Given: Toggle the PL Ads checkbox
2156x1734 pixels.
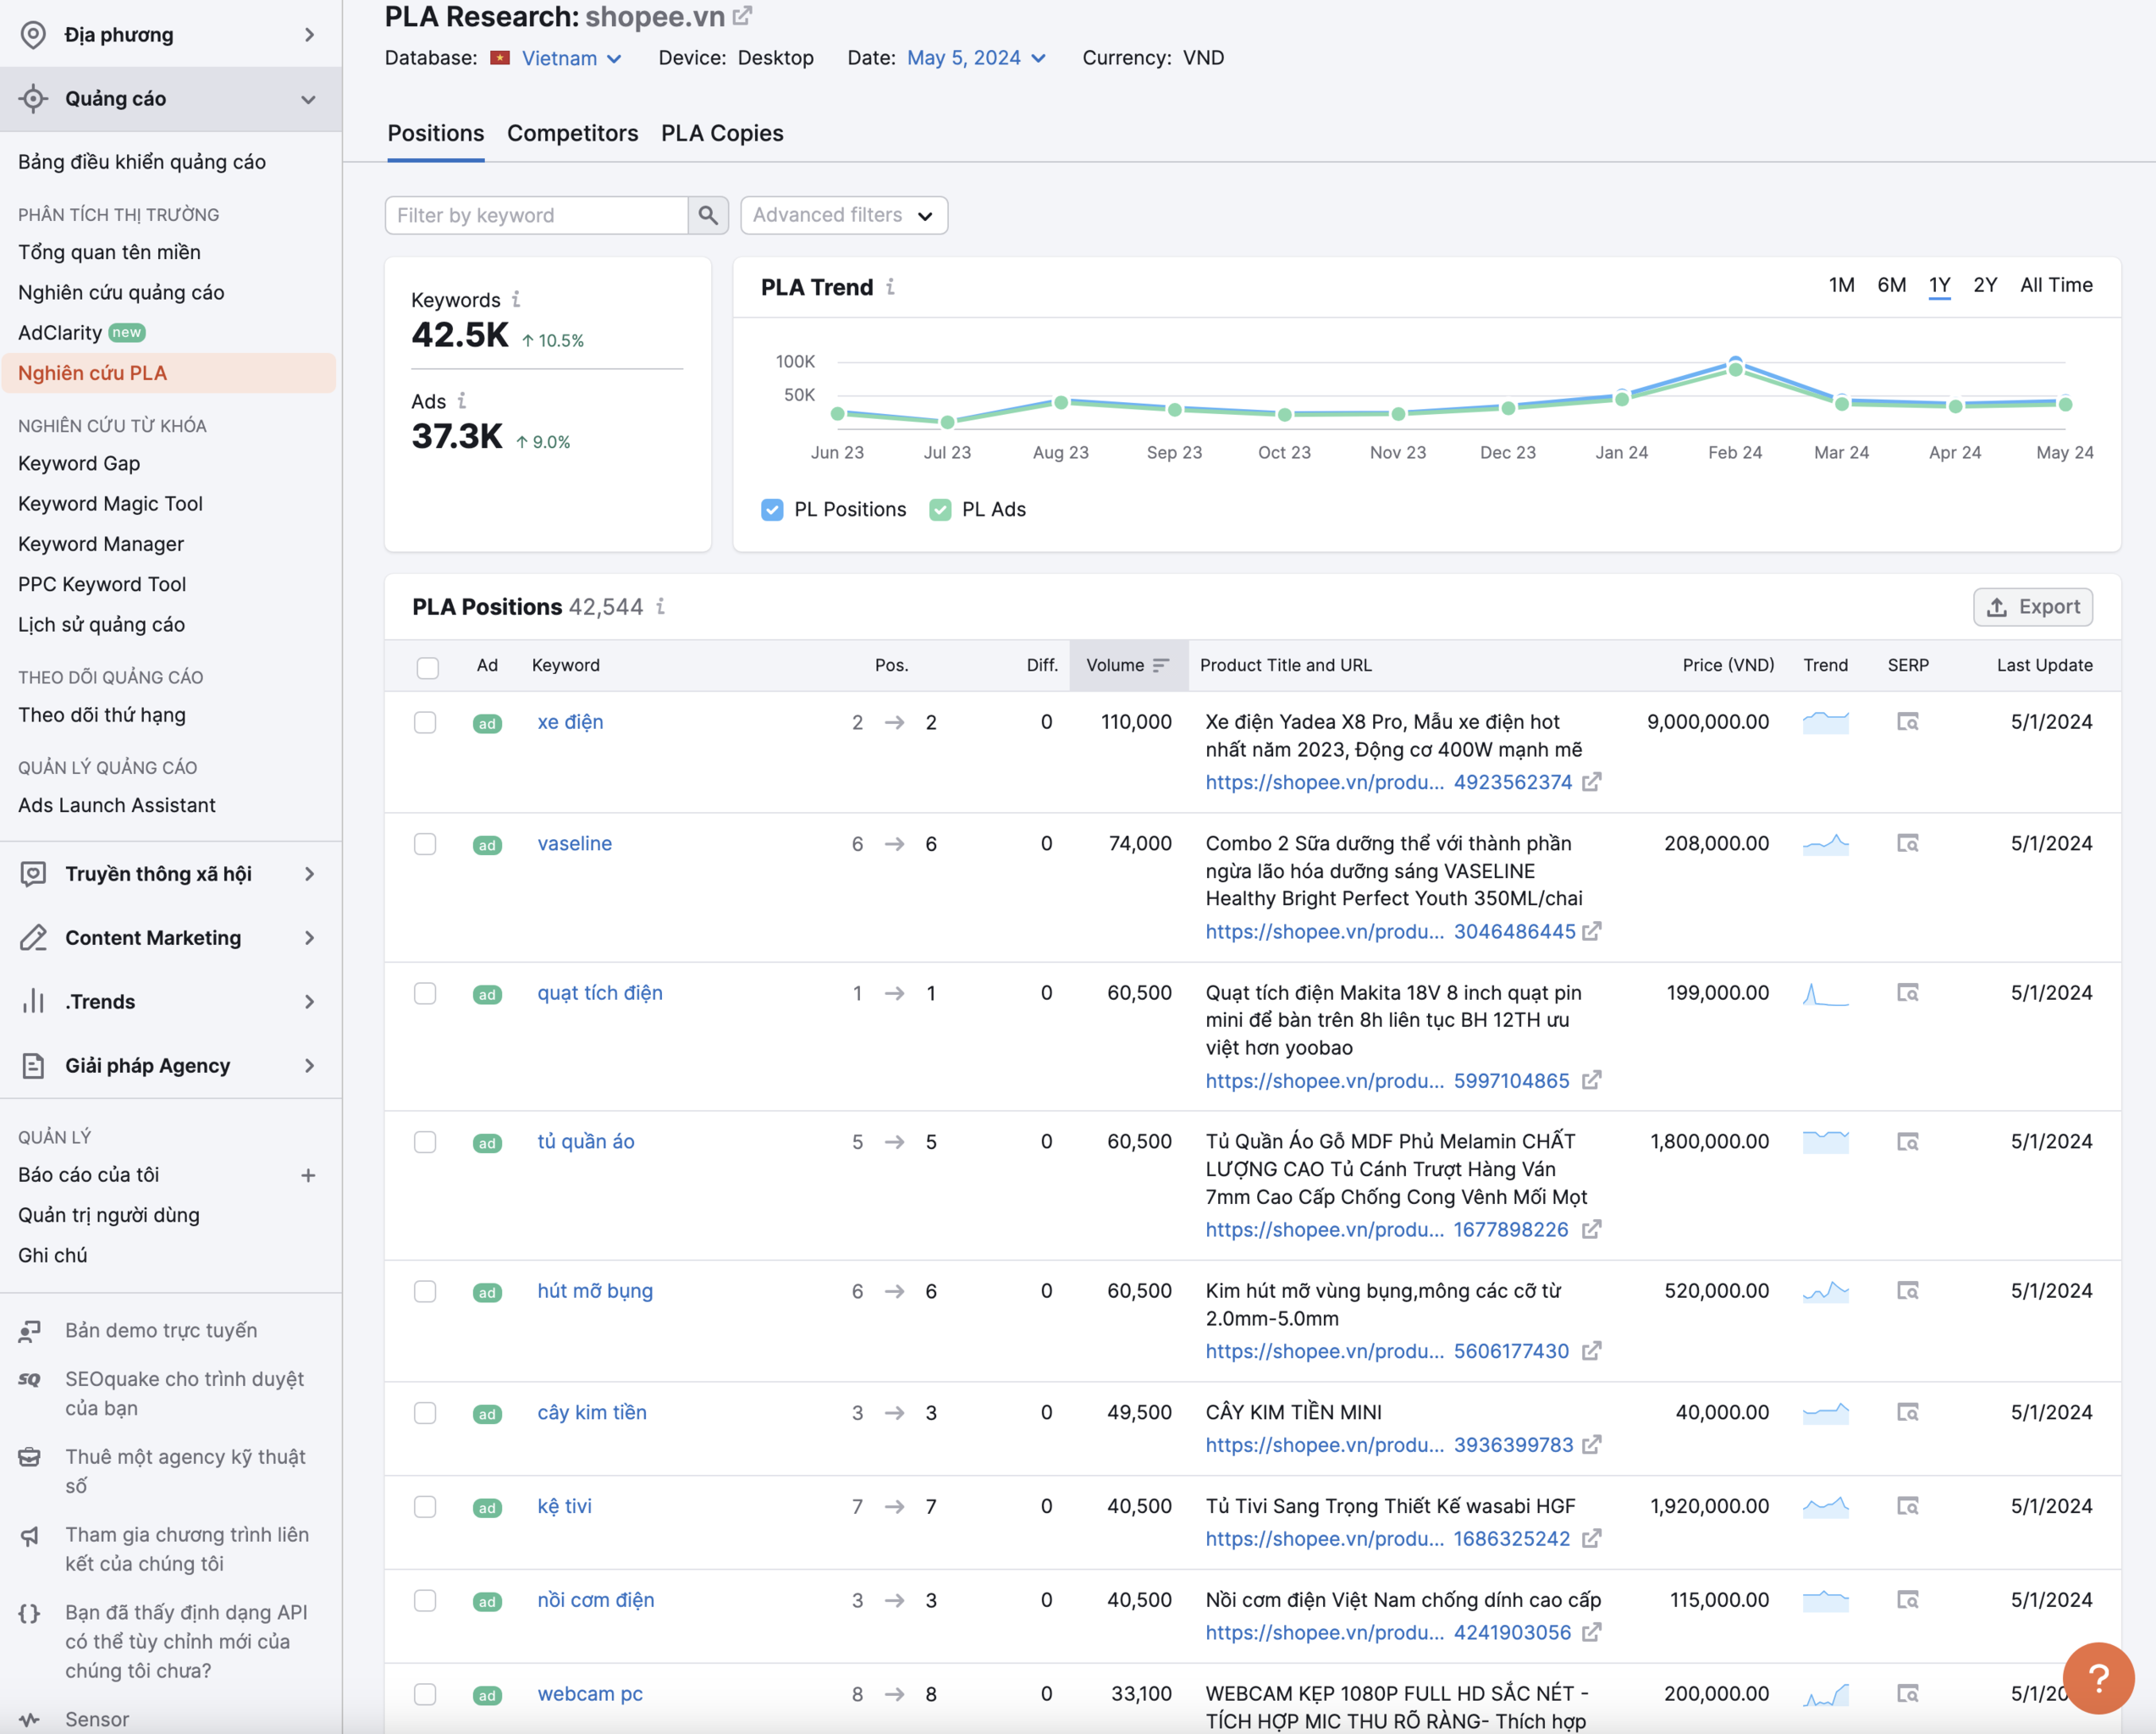Looking at the screenshot, I should (940, 509).
